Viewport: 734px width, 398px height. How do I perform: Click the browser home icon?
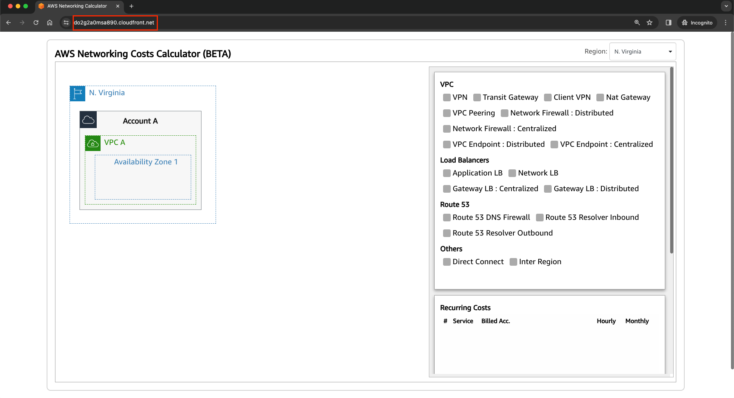click(x=50, y=23)
